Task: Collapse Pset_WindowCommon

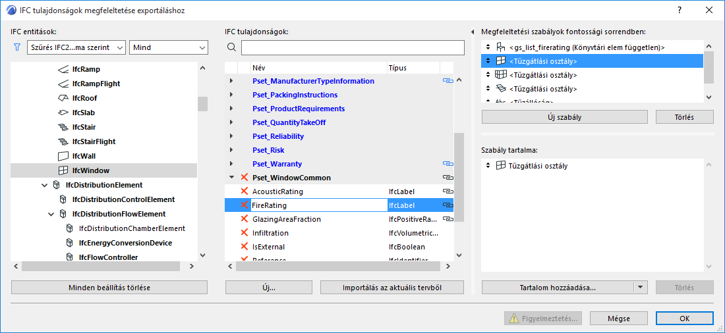Action: click(x=231, y=177)
